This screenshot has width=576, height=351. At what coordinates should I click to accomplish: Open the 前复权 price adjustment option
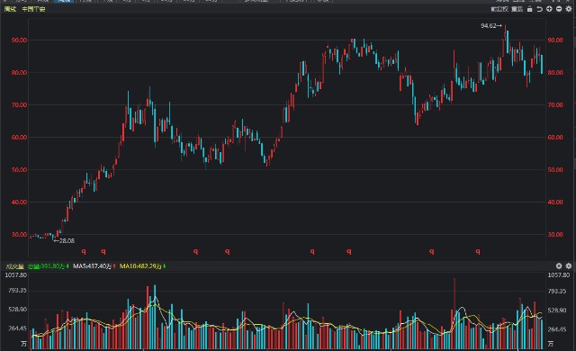coord(499,9)
